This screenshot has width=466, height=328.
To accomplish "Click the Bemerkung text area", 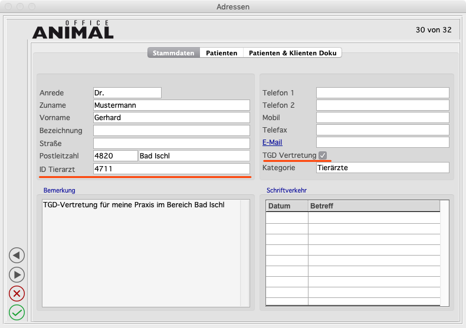I will coord(142,253).
